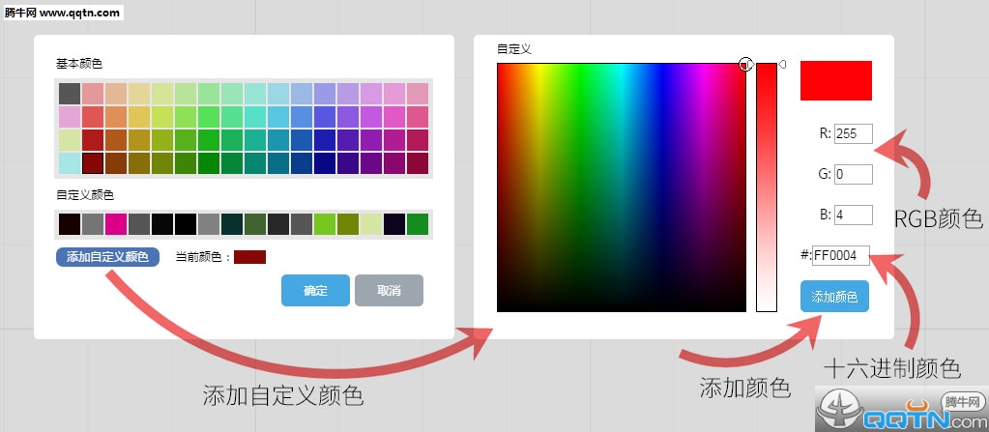
Task: Focus the B value input field
Action: 853,215
